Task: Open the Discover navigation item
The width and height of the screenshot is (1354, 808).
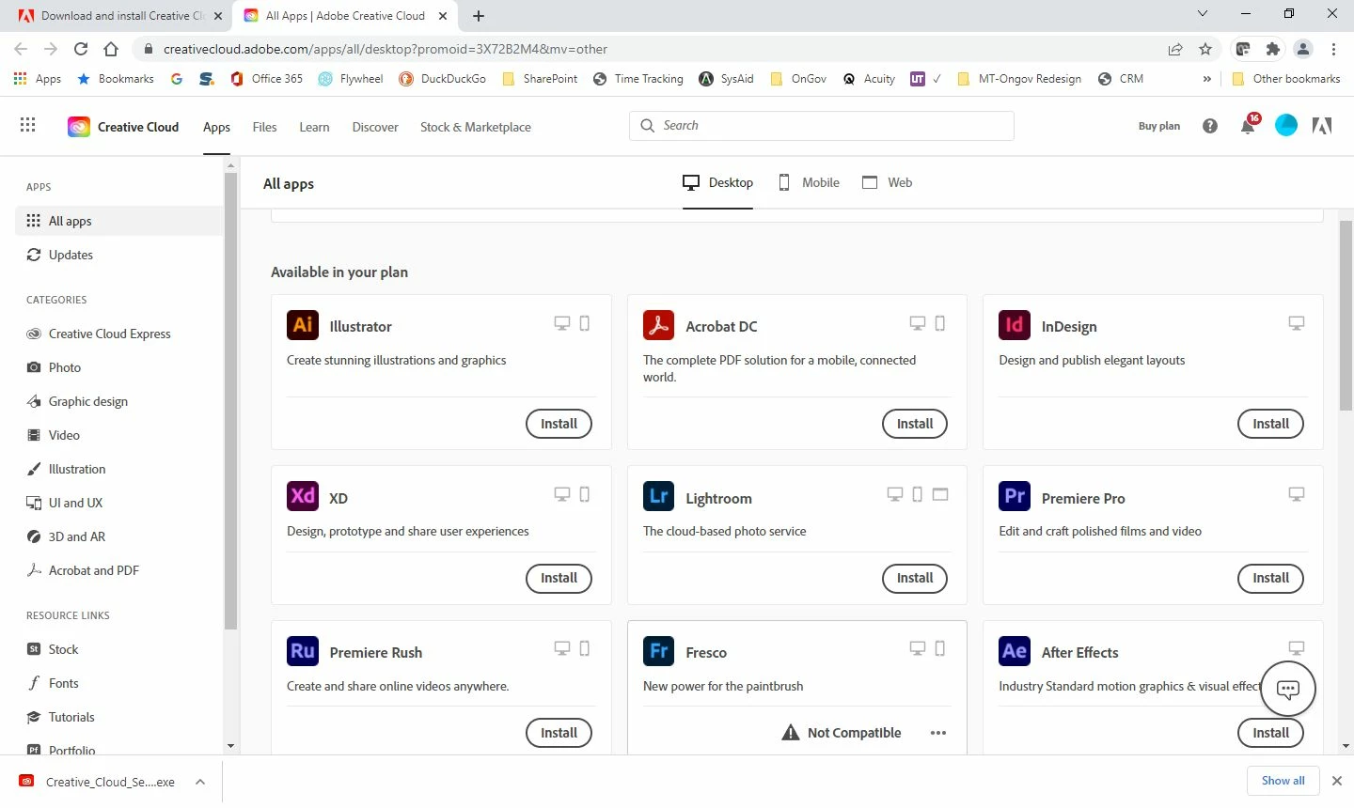Action: point(375,127)
